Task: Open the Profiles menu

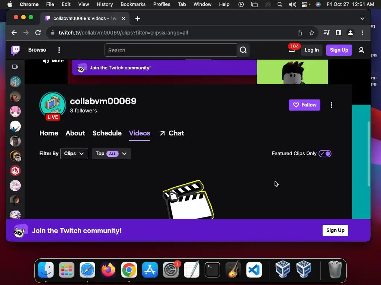Action: (161, 4)
